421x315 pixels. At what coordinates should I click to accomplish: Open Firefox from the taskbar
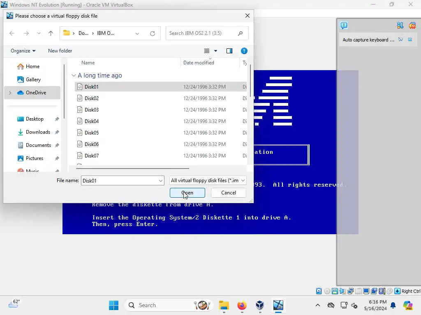(242, 305)
